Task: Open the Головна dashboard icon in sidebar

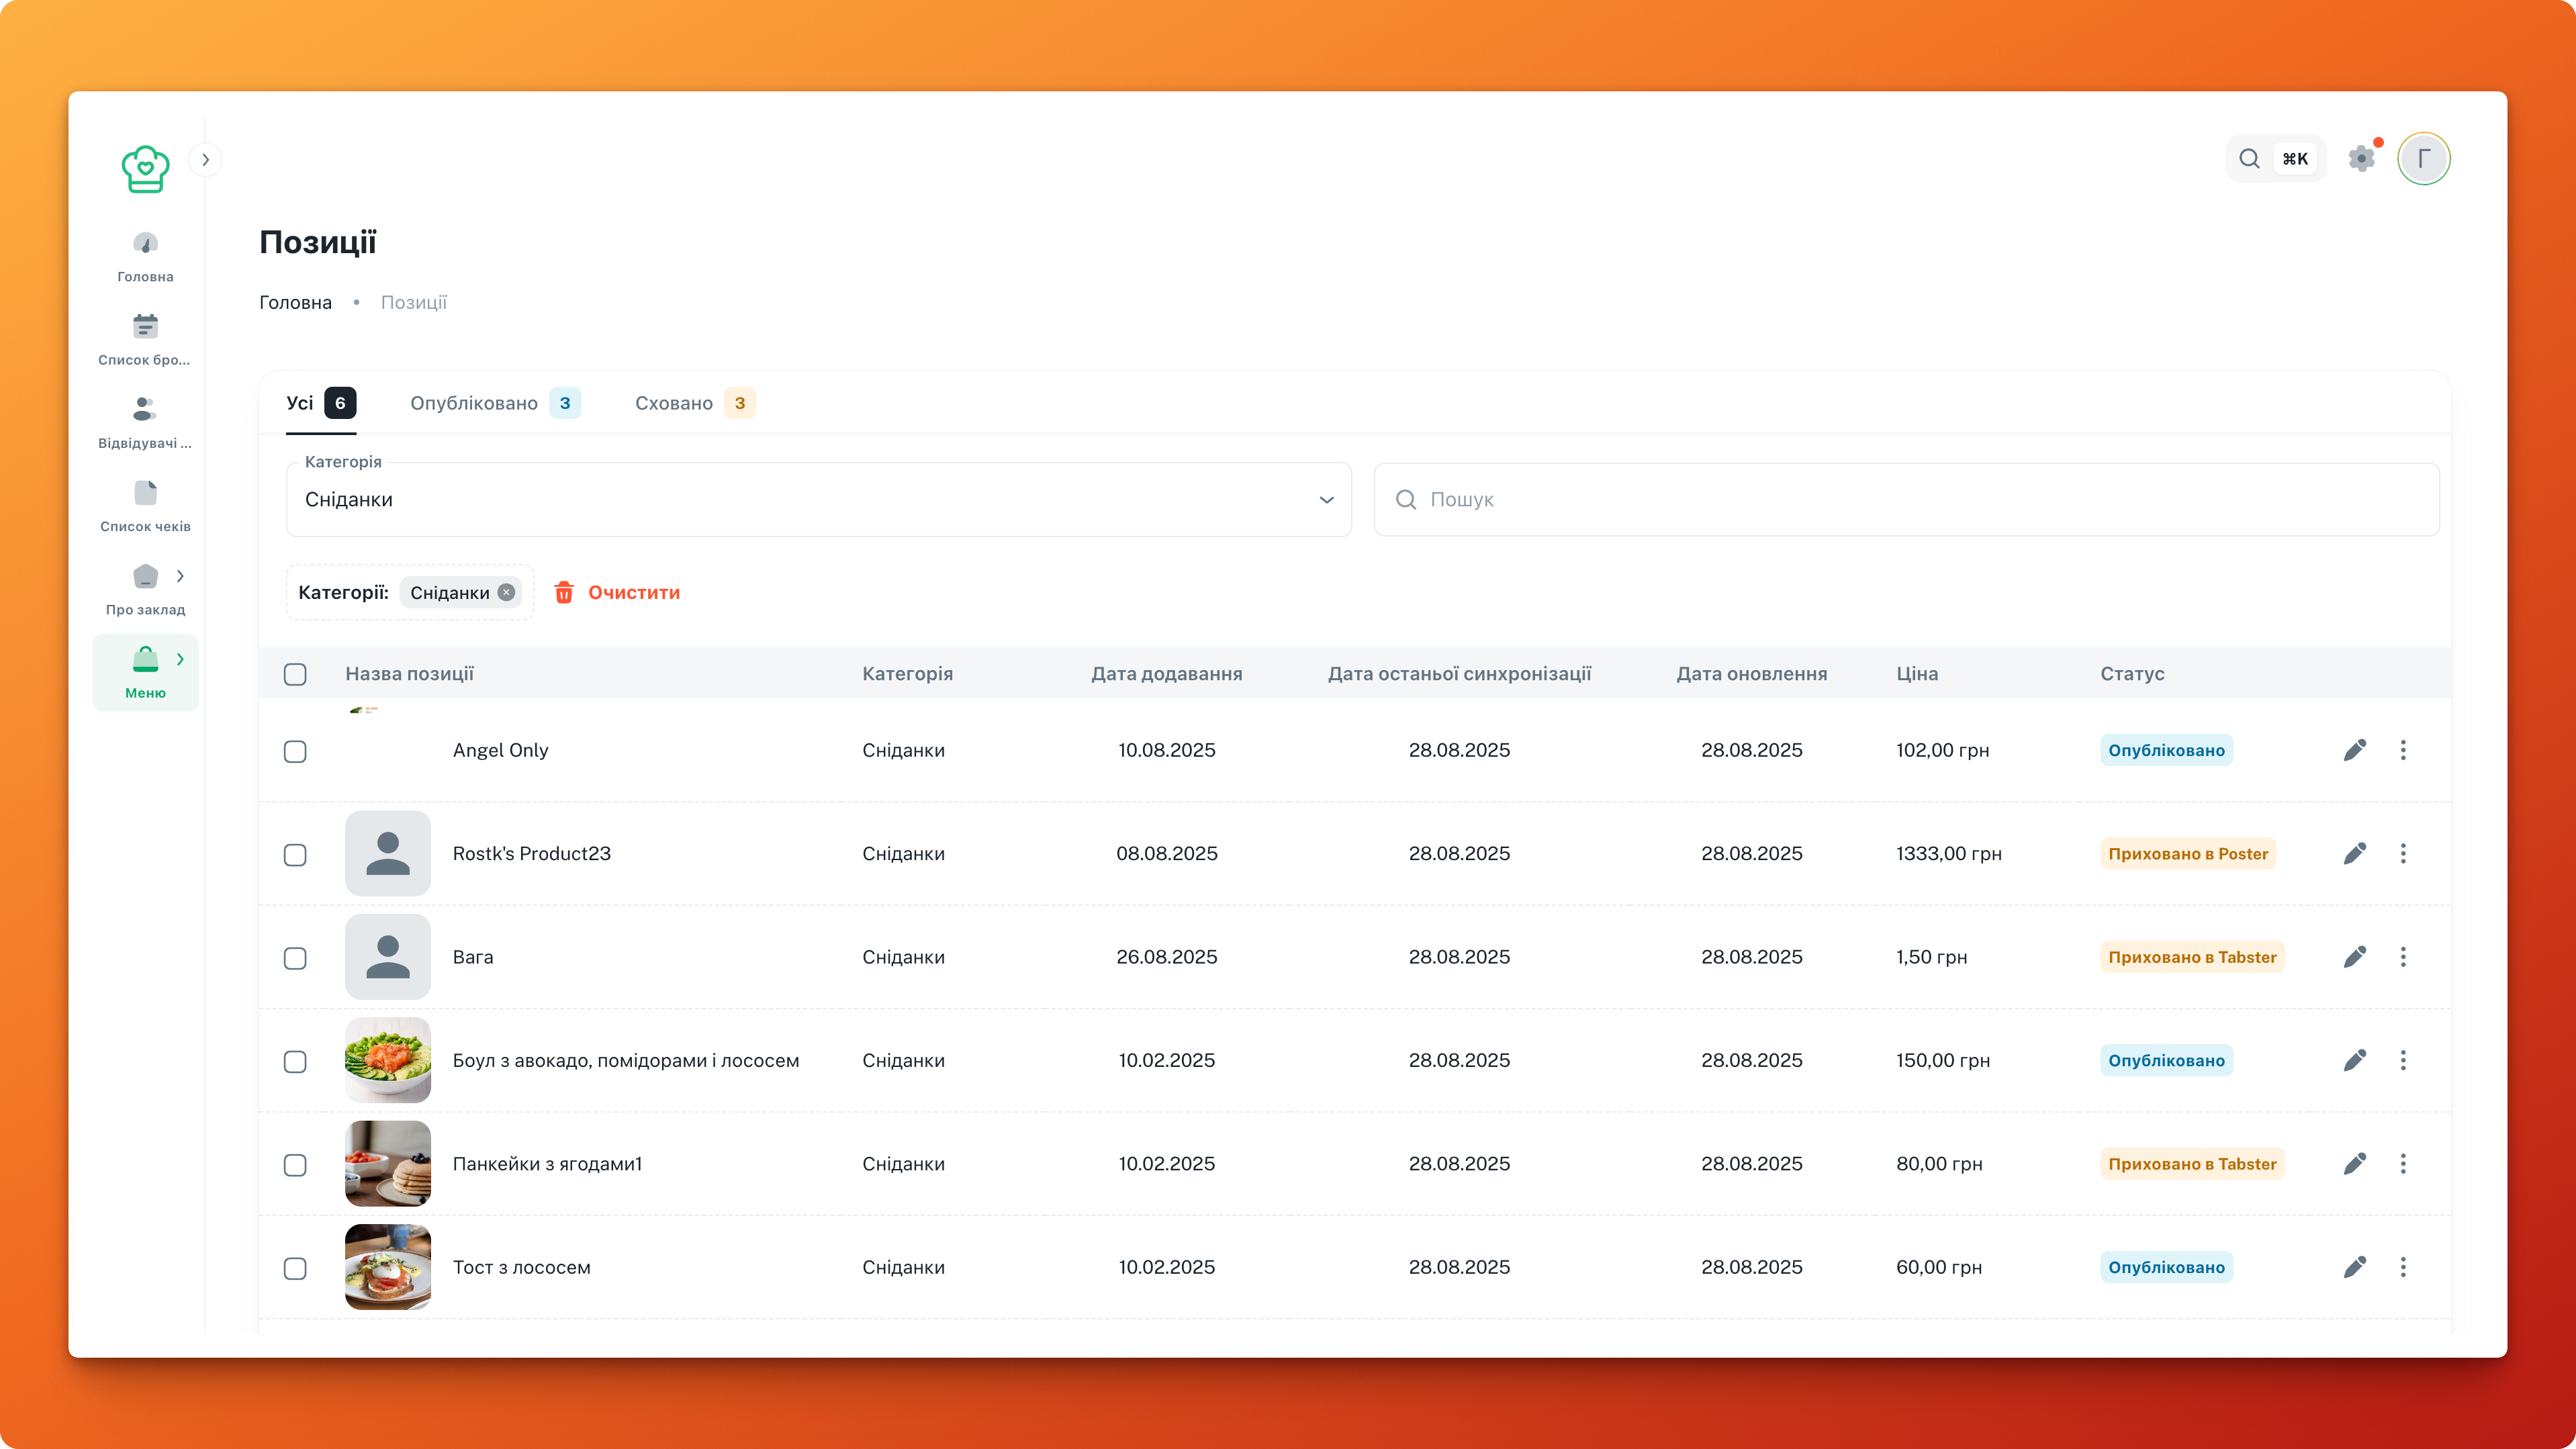Action: [x=145, y=243]
